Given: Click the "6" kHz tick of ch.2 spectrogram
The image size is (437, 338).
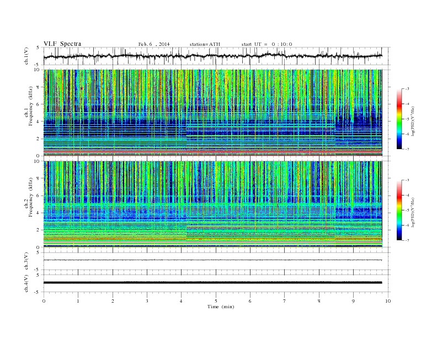Looking at the screenshot, I should pos(38,196).
